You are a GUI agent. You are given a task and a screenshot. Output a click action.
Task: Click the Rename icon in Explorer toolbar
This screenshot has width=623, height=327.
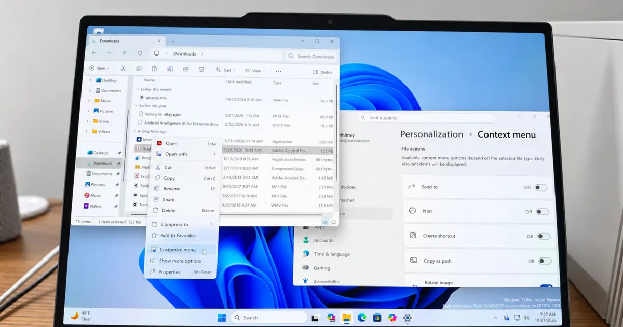[170, 69]
